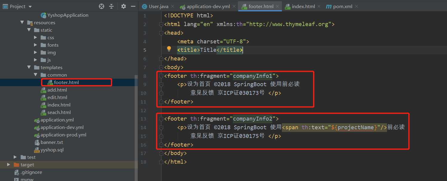
Task: Hide the Project tool window with minimize icon
Action: coord(133,6)
